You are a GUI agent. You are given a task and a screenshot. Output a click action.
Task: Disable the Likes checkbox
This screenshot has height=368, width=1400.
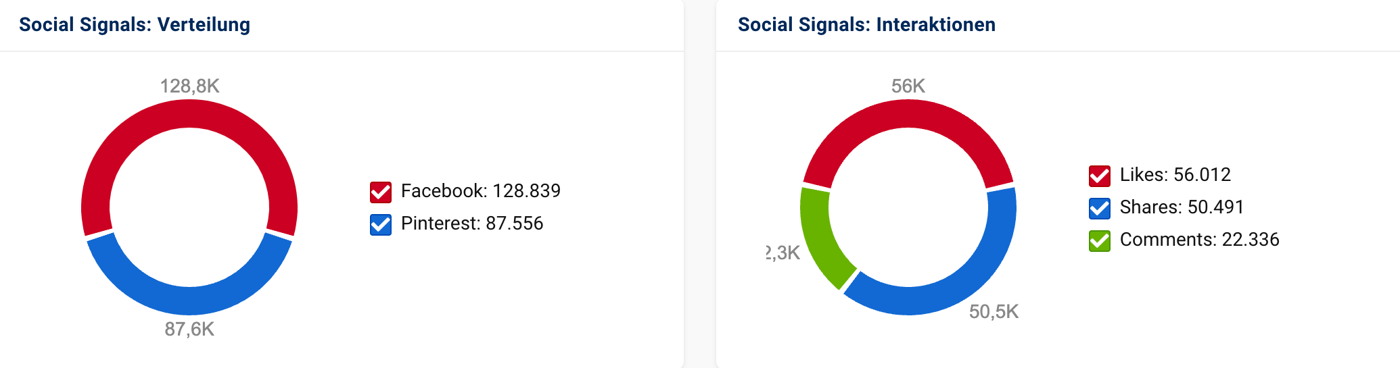[x=1100, y=176]
